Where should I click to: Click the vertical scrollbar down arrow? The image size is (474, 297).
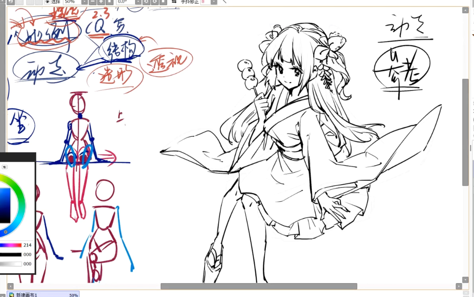(465, 280)
